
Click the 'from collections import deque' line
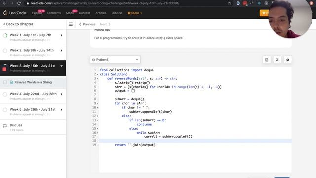click(x=126, y=70)
